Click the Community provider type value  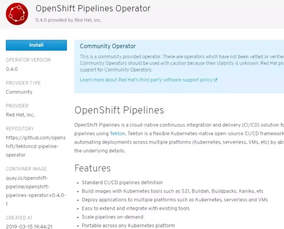click(x=19, y=92)
